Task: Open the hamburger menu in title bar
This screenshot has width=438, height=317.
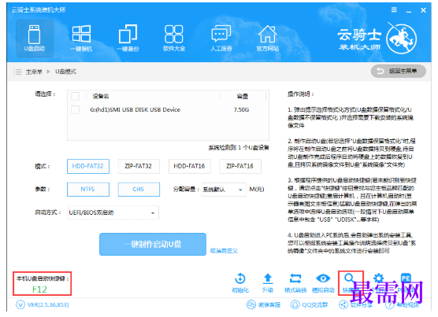Action: tap(394, 10)
